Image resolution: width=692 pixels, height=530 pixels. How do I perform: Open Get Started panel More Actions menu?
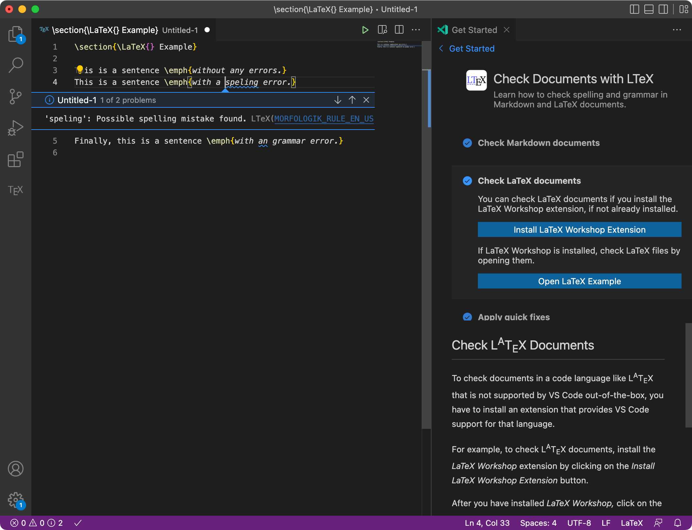[677, 30]
